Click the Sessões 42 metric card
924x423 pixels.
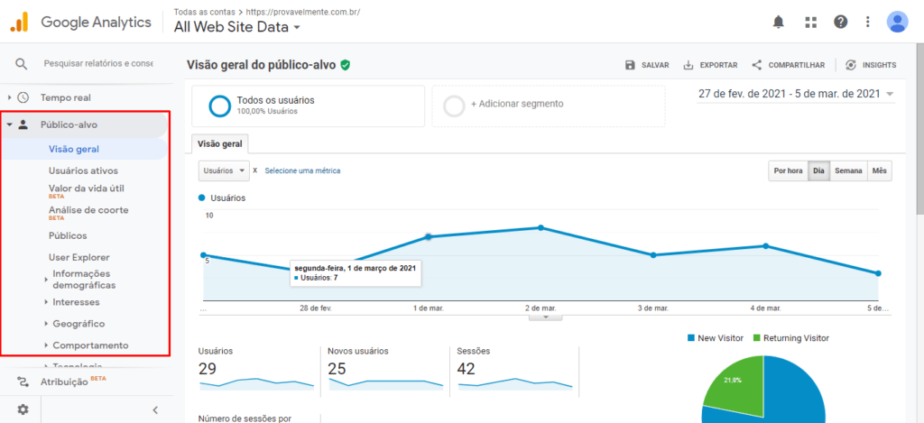(x=514, y=369)
